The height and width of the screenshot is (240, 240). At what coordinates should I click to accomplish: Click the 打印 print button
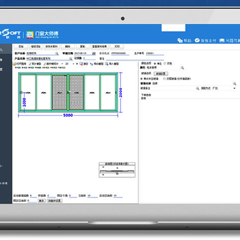point(117,47)
